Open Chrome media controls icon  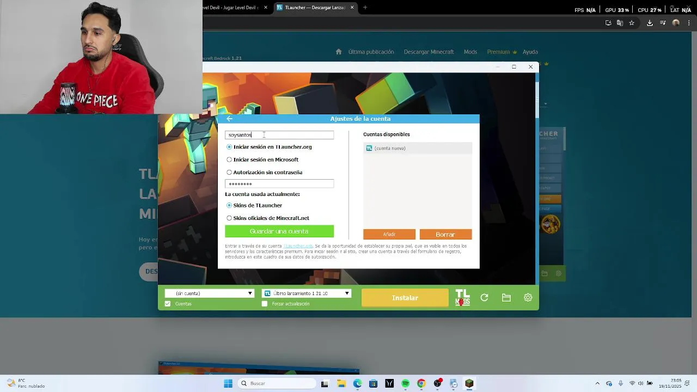click(x=663, y=23)
